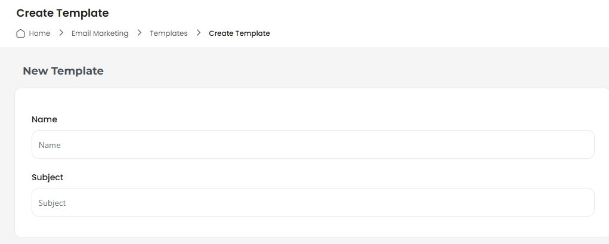Viewport: 609px width, 244px height.
Task: Click the Home house icon in breadcrumb
Action: pyautogui.click(x=21, y=33)
